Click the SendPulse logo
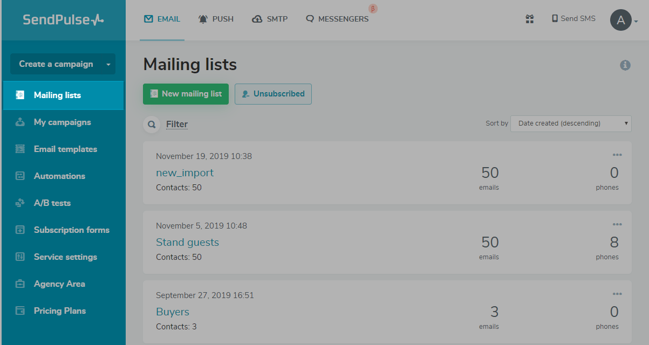Screen dimensions: 649x345 pyautogui.click(x=63, y=20)
